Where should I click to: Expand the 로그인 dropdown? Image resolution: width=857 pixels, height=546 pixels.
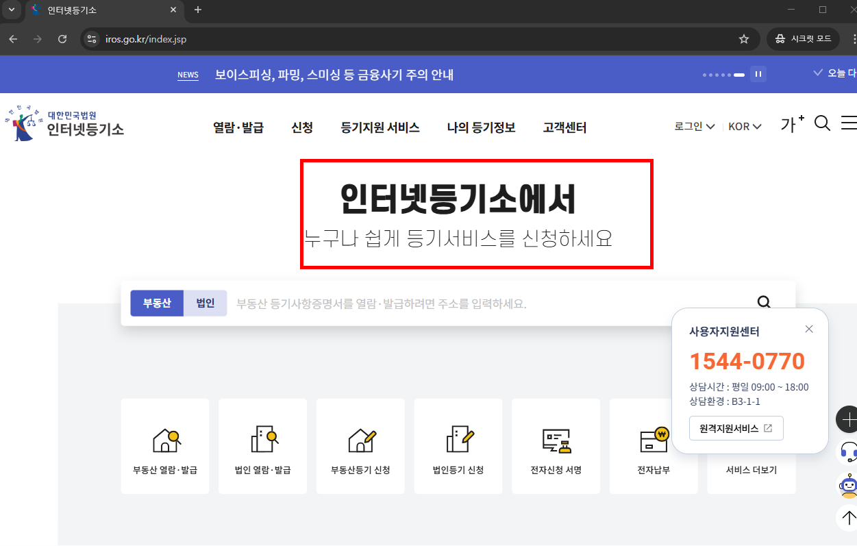point(694,126)
